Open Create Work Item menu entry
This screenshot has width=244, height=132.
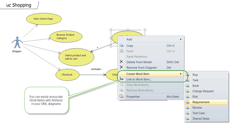pos(151,74)
